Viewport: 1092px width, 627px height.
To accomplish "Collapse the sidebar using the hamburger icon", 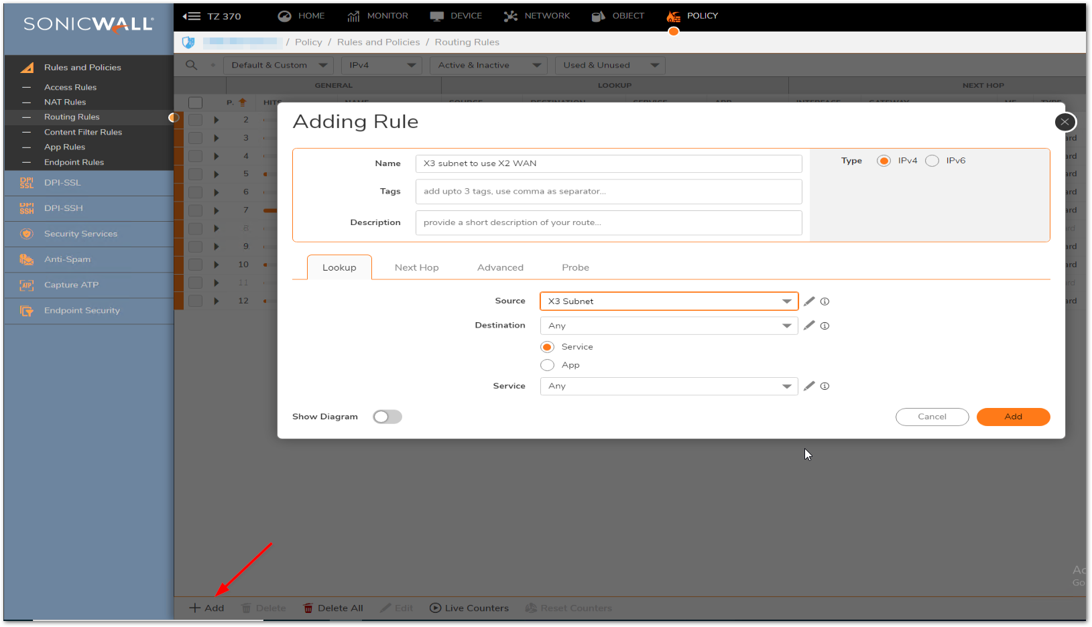I will [192, 16].
